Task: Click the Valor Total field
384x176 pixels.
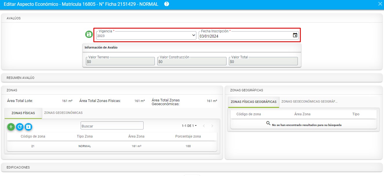Action: tap(263, 61)
